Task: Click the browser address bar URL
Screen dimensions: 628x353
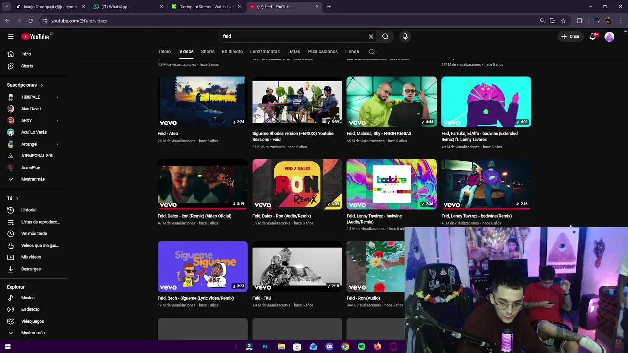Action: click(79, 21)
